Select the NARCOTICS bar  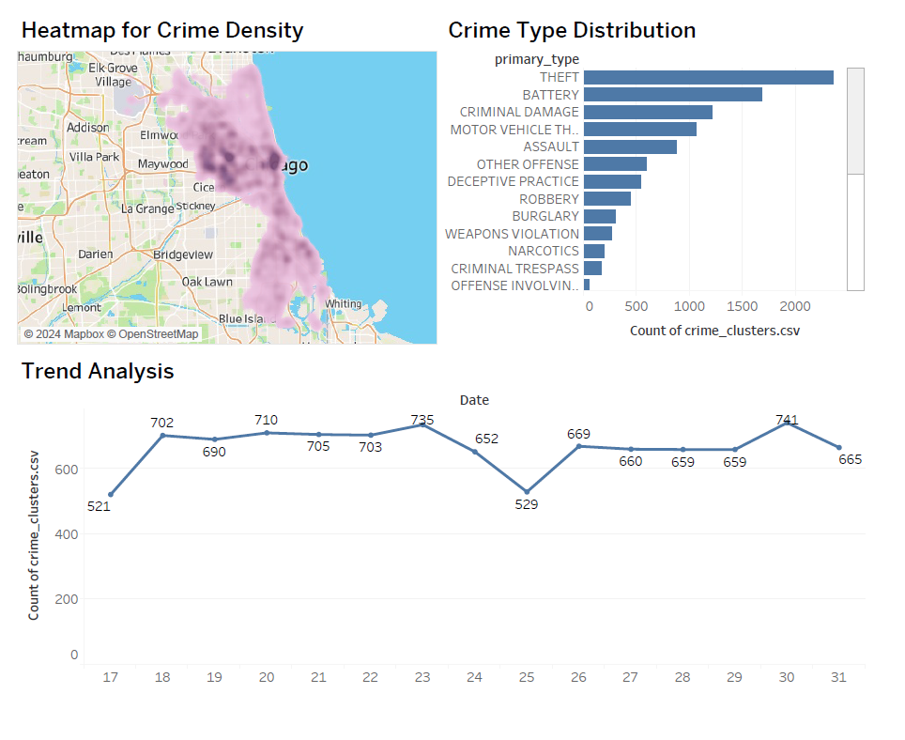594,251
